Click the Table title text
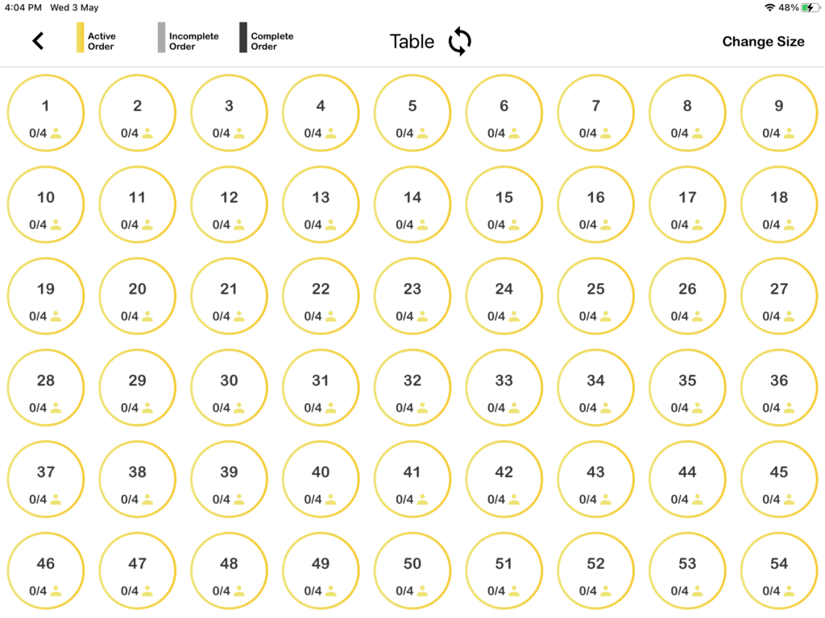This screenshot has width=825, height=618. click(412, 42)
